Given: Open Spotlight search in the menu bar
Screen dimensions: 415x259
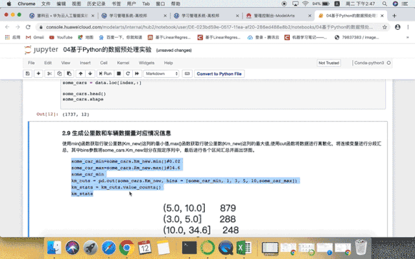Looking at the screenshot, I should click(385, 4).
